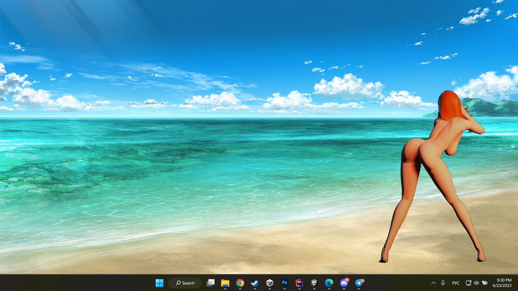
Task: Open the volume control in the tray
Action: pyautogui.click(x=476, y=283)
